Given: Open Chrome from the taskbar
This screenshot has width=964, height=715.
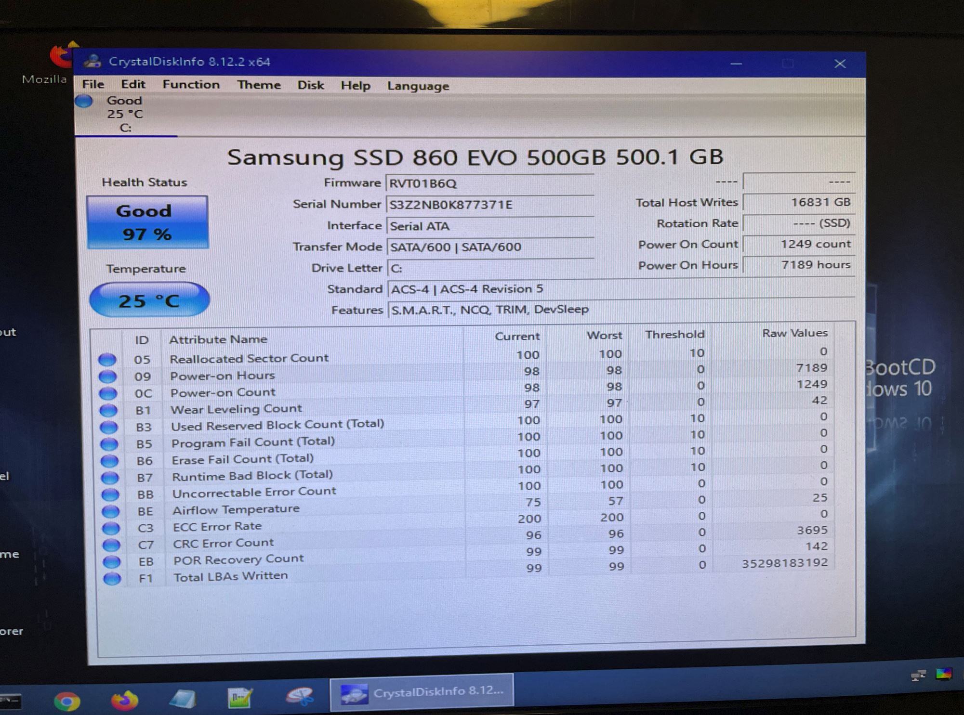Looking at the screenshot, I should coord(67,701).
